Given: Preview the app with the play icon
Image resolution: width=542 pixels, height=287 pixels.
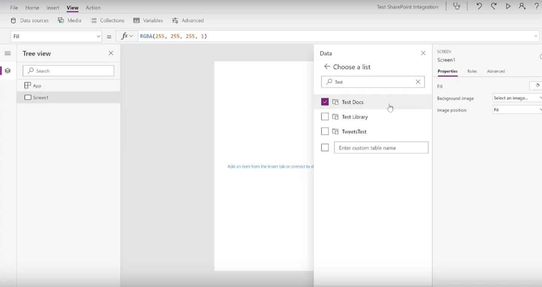Looking at the screenshot, I should pyautogui.click(x=508, y=6).
